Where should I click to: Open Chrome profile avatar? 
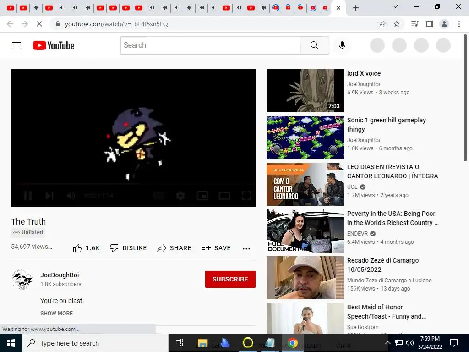444,24
